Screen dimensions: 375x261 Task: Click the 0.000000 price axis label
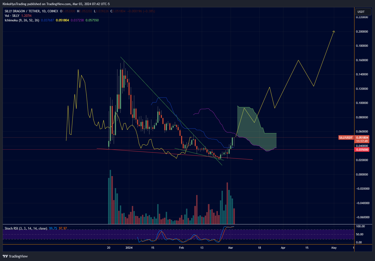(x=362, y=174)
